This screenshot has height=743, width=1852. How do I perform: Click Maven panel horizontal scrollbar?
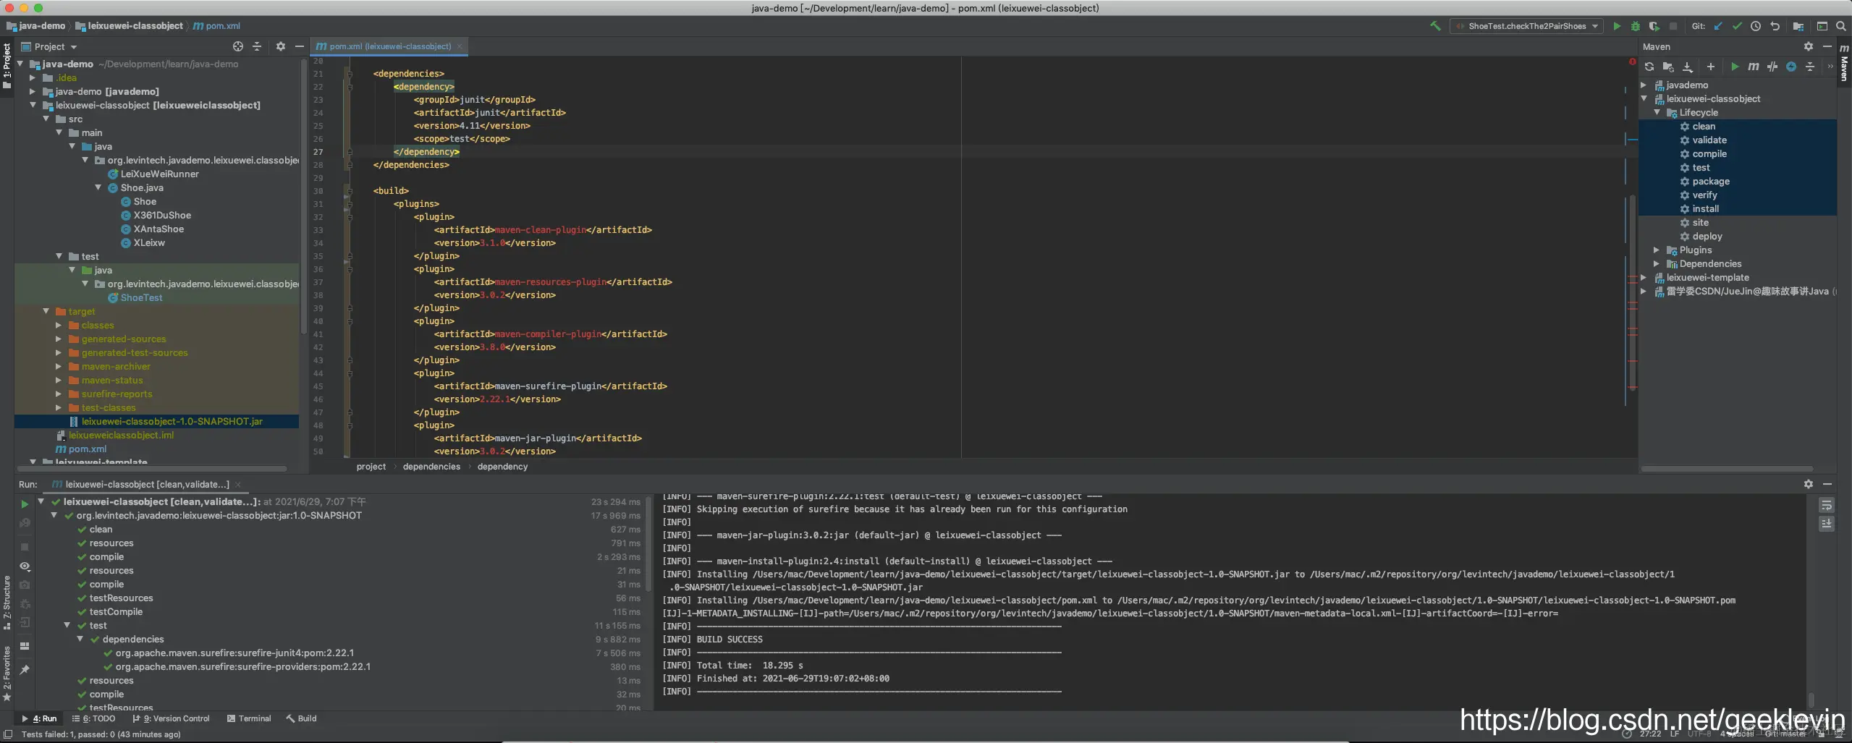[1726, 469]
